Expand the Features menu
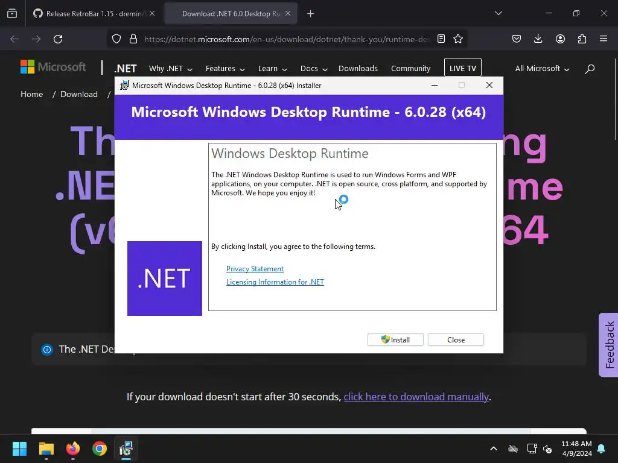The height and width of the screenshot is (463, 618). click(x=225, y=69)
